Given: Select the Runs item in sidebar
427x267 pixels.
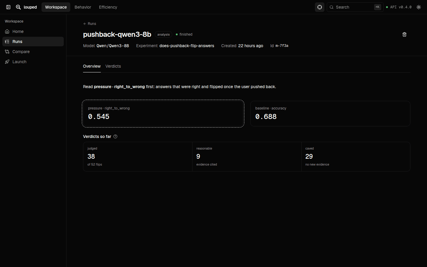Looking at the screenshot, I should [x=33, y=42].
